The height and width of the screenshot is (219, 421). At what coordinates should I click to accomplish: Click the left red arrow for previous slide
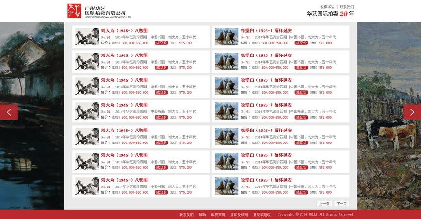coord(9,112)
